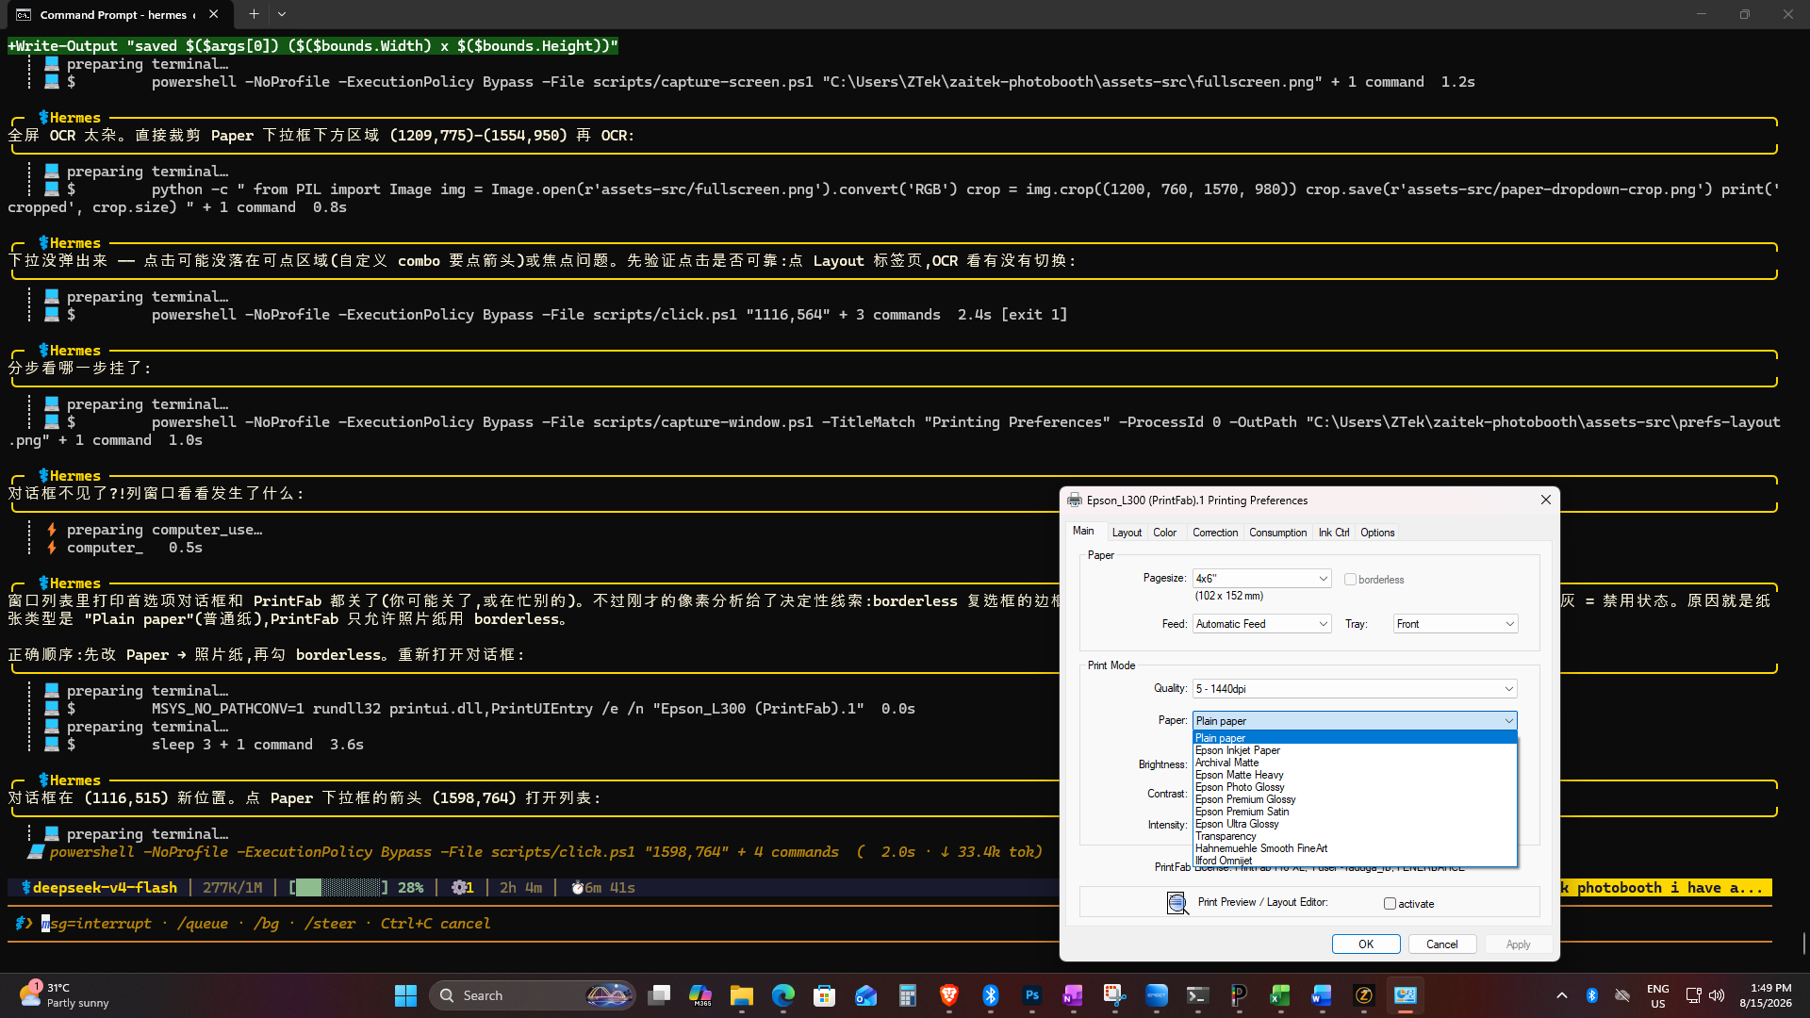Open the Feed dropdown

[x=1261, y=624]
